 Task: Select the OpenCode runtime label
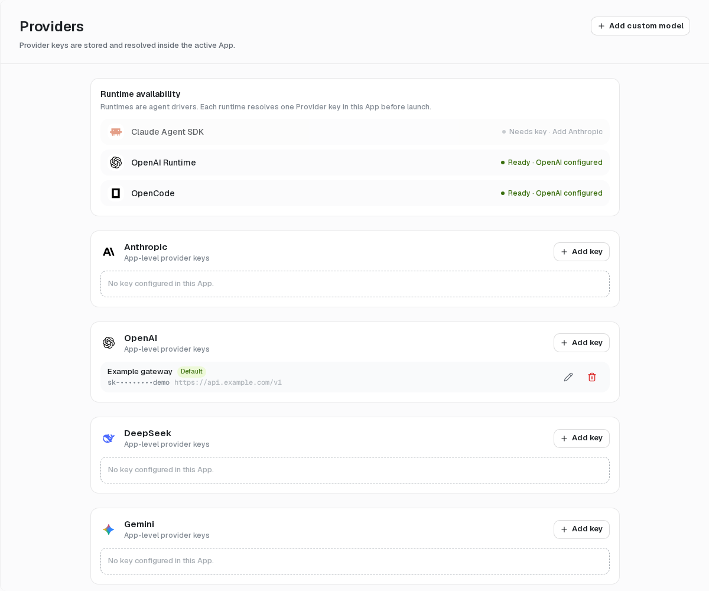click(x=153, y=193)
